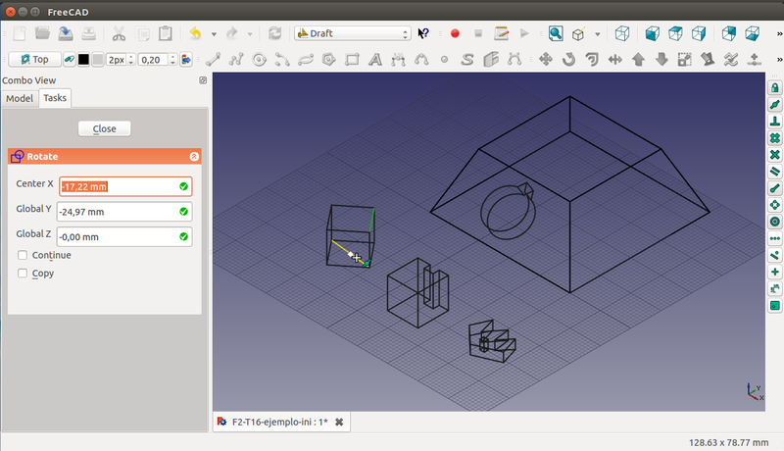The image size is (784, 451).
Task: Enable the Continue checkbox
Action: (x=23, y=256)
